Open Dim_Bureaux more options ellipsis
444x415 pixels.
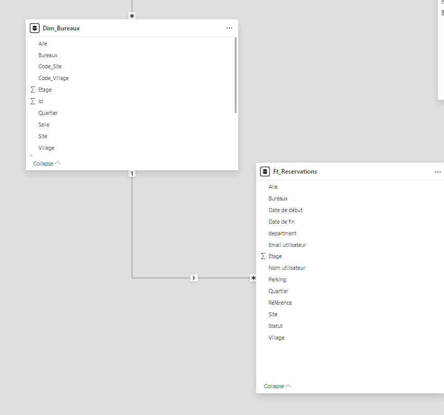[x=229, y=28]
